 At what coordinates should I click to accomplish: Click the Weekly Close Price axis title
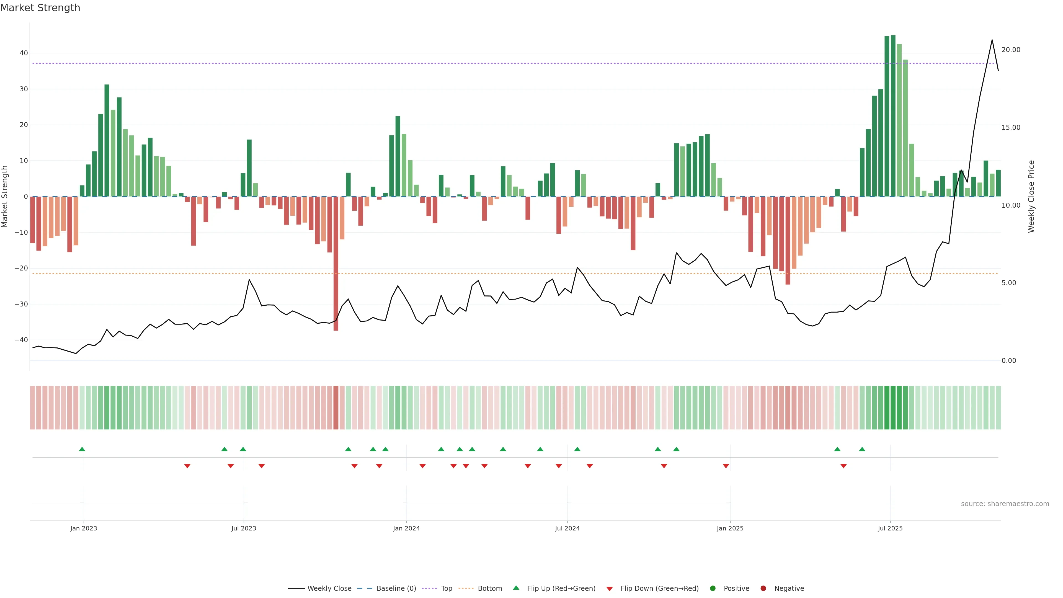(x=1031, y=197)
